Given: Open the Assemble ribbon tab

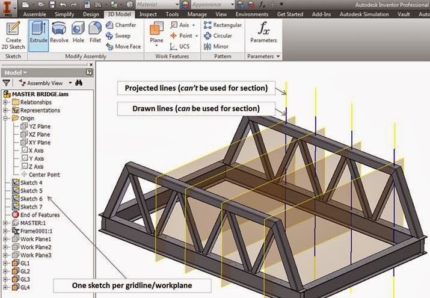Looking at the screenshot, I should 34,14.
